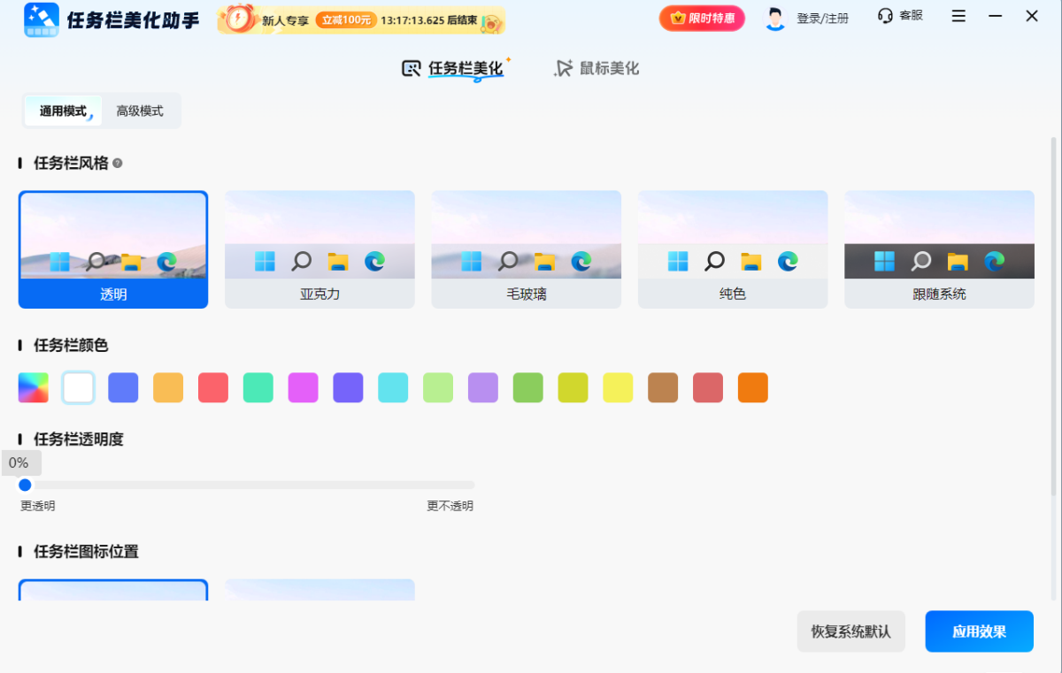Click the help icon beside 任务栏风格
The width and height of the screenshot is (1062, 673).
[x=119, y=163]
